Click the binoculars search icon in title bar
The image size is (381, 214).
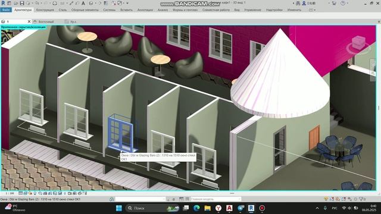coord(298,3)
